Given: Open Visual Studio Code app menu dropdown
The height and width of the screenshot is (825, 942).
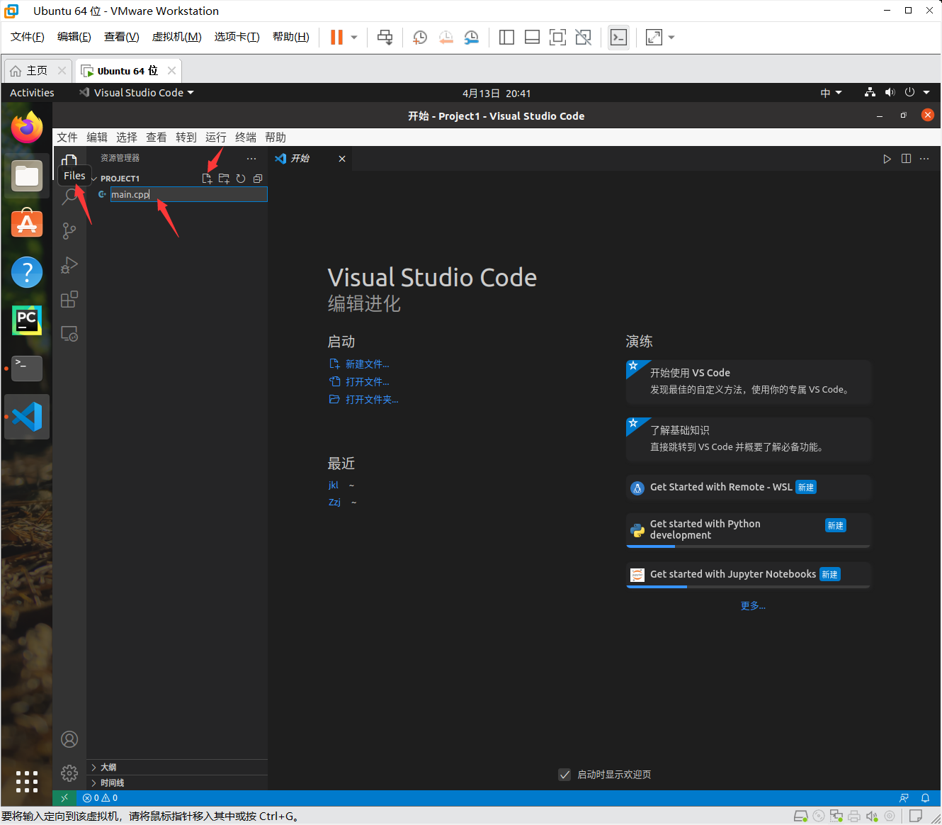Looking at the screenshot, I should pyautogui.click(x=136, y=93).
